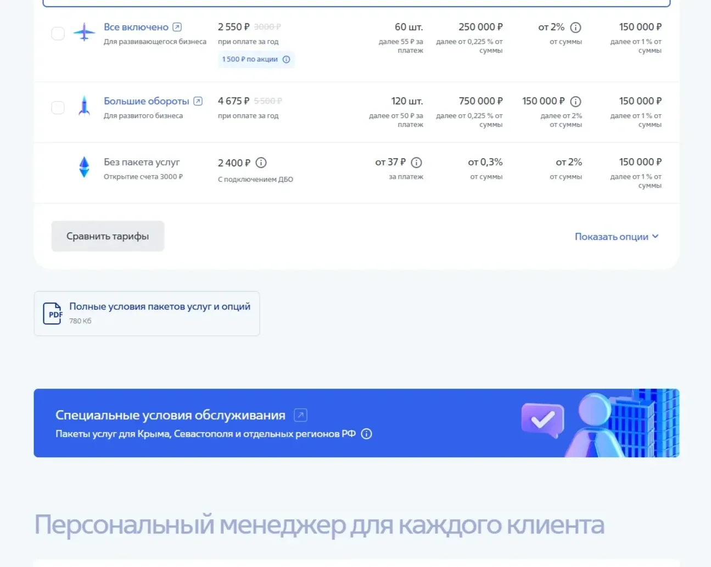Click Для развитого бизнеса subtitle
This screenshot has height=567, width=711.
[143, 116]
